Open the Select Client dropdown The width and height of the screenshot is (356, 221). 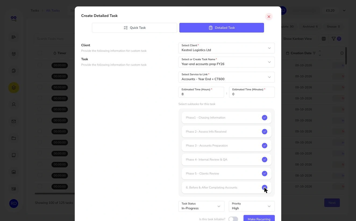(x=226, y=48)
